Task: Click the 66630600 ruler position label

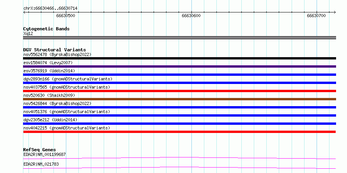Action: 191,16
